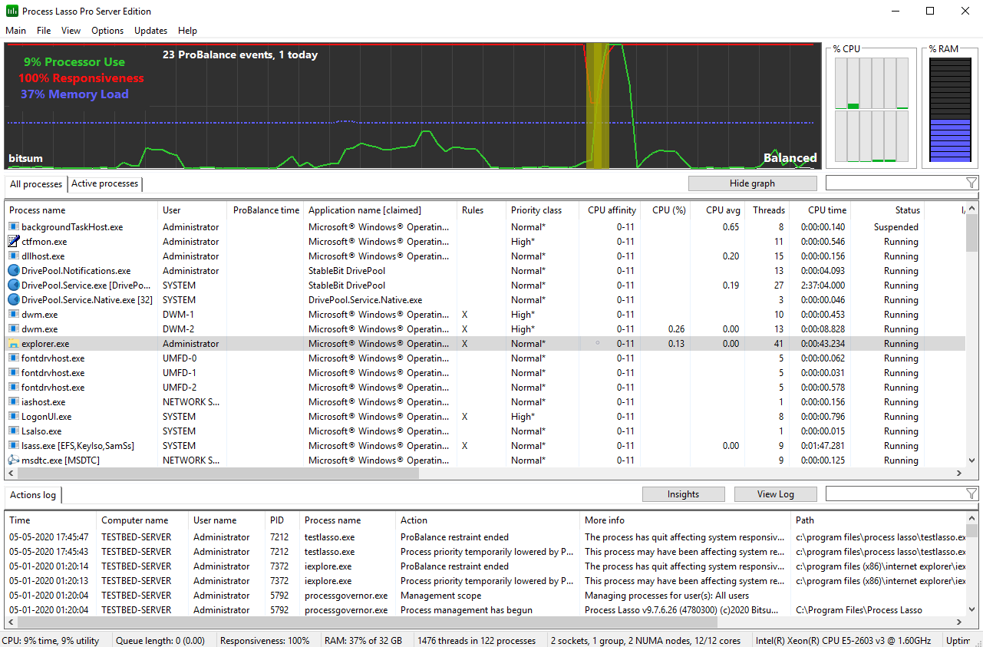Image resolution: width=983 pixels, height=647 pixels.
Task: Open the Options menu
Action: click(107, 31)
